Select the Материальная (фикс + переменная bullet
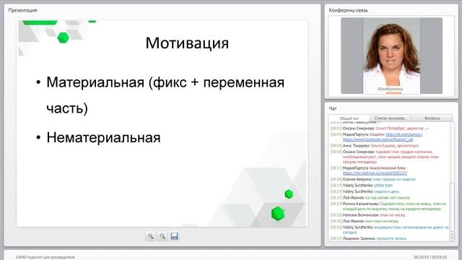 tap(165, 82)
